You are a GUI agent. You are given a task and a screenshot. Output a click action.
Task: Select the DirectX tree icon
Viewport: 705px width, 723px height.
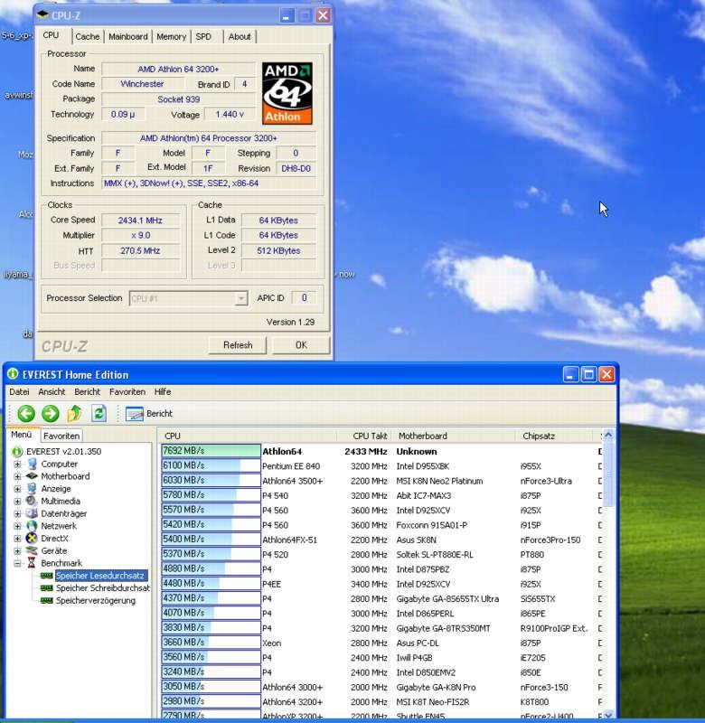coord(32,538)
